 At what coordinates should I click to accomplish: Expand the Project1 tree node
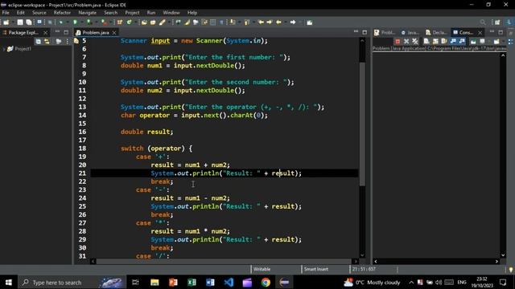[x=4, y=49]
